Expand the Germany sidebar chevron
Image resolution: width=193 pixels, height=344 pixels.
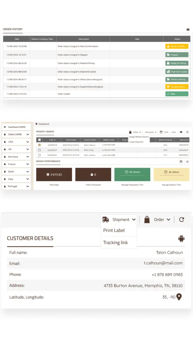(x=28, y=157)
